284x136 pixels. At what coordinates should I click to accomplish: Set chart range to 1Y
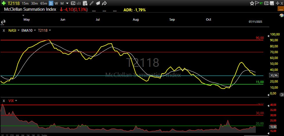7,135
